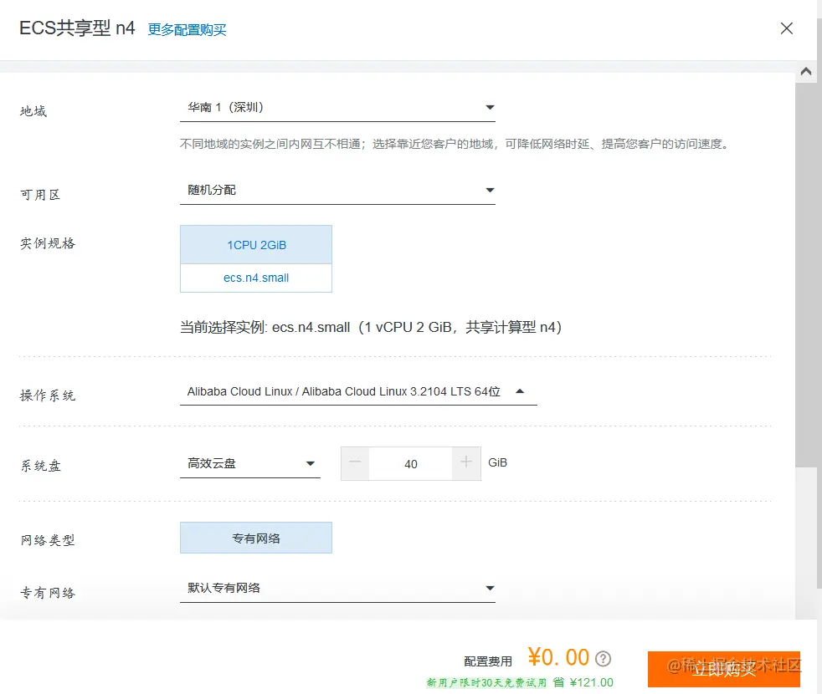The width and height of the screenshot is (822, 694).
Task: Select the 1CPU 2GiB spec card
Action: tap(255, 244)
